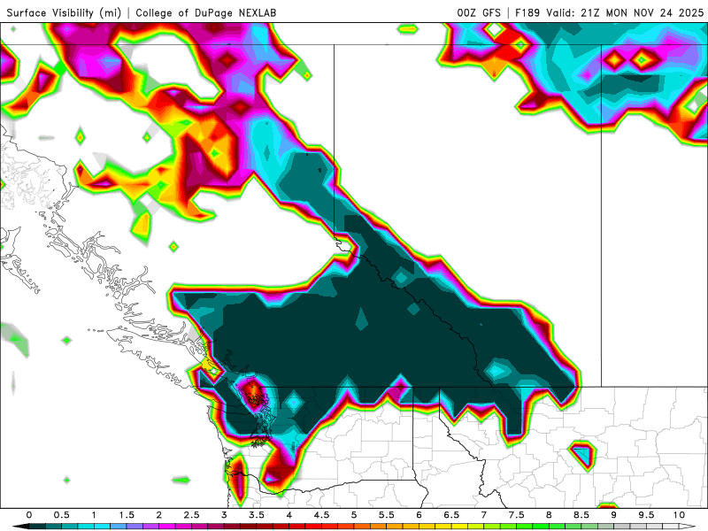Click the 5 legend scale label
Image resolution: width=708 pixels, height=531 pixels.
pos(354,515)
